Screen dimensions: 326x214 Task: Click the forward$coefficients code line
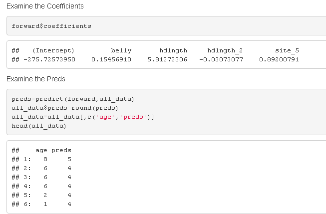pyautogui.click(x=51, y=26)
